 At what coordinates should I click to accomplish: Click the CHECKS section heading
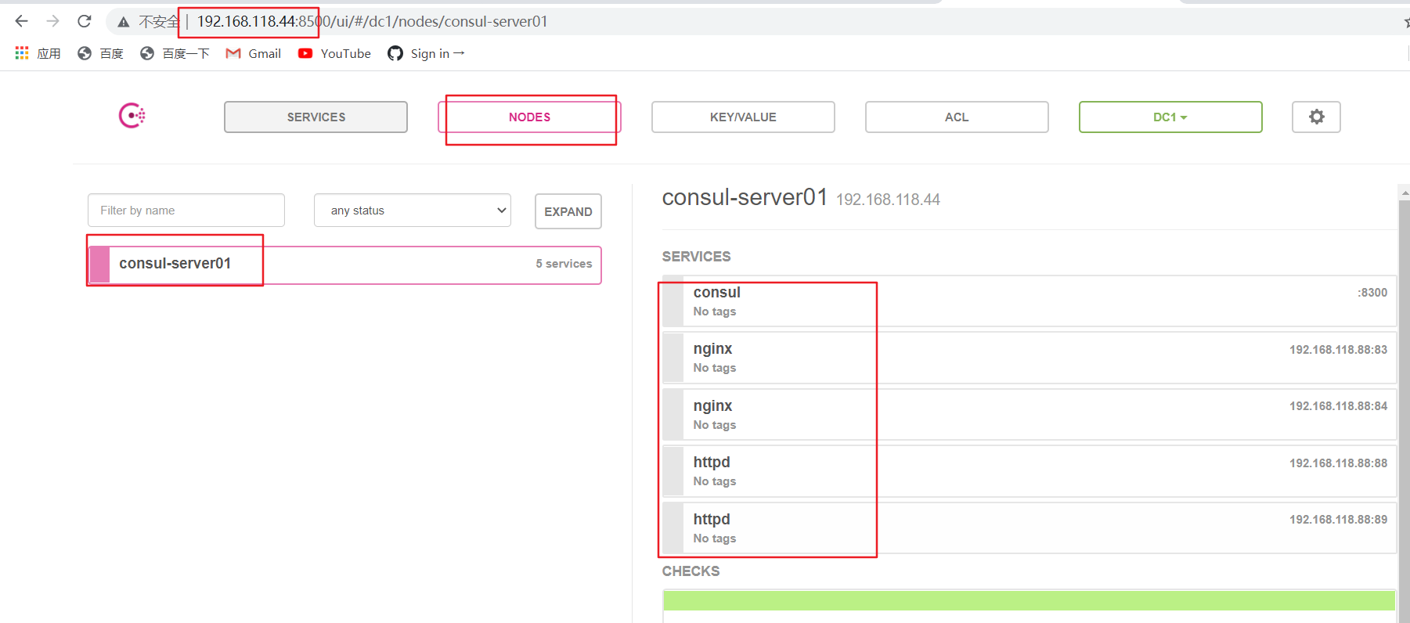tap(691, 571)
